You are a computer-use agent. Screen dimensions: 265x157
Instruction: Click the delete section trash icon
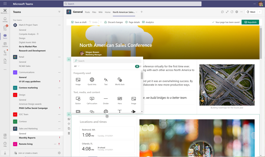click(x=69, y=133)
